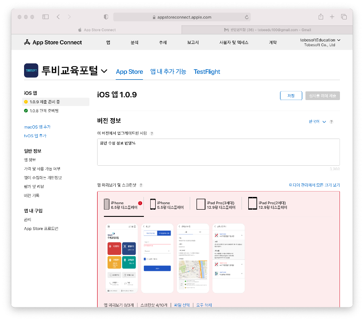Open the map screenshot thumbnail

pyautogui.click(x=193, y=258)
